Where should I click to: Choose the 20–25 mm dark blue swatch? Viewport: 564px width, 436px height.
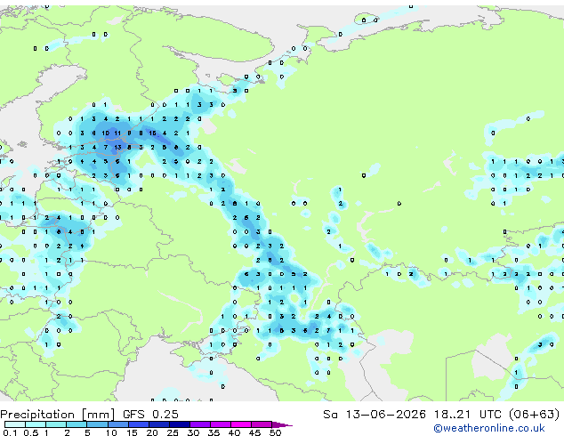tap(158, 424)
